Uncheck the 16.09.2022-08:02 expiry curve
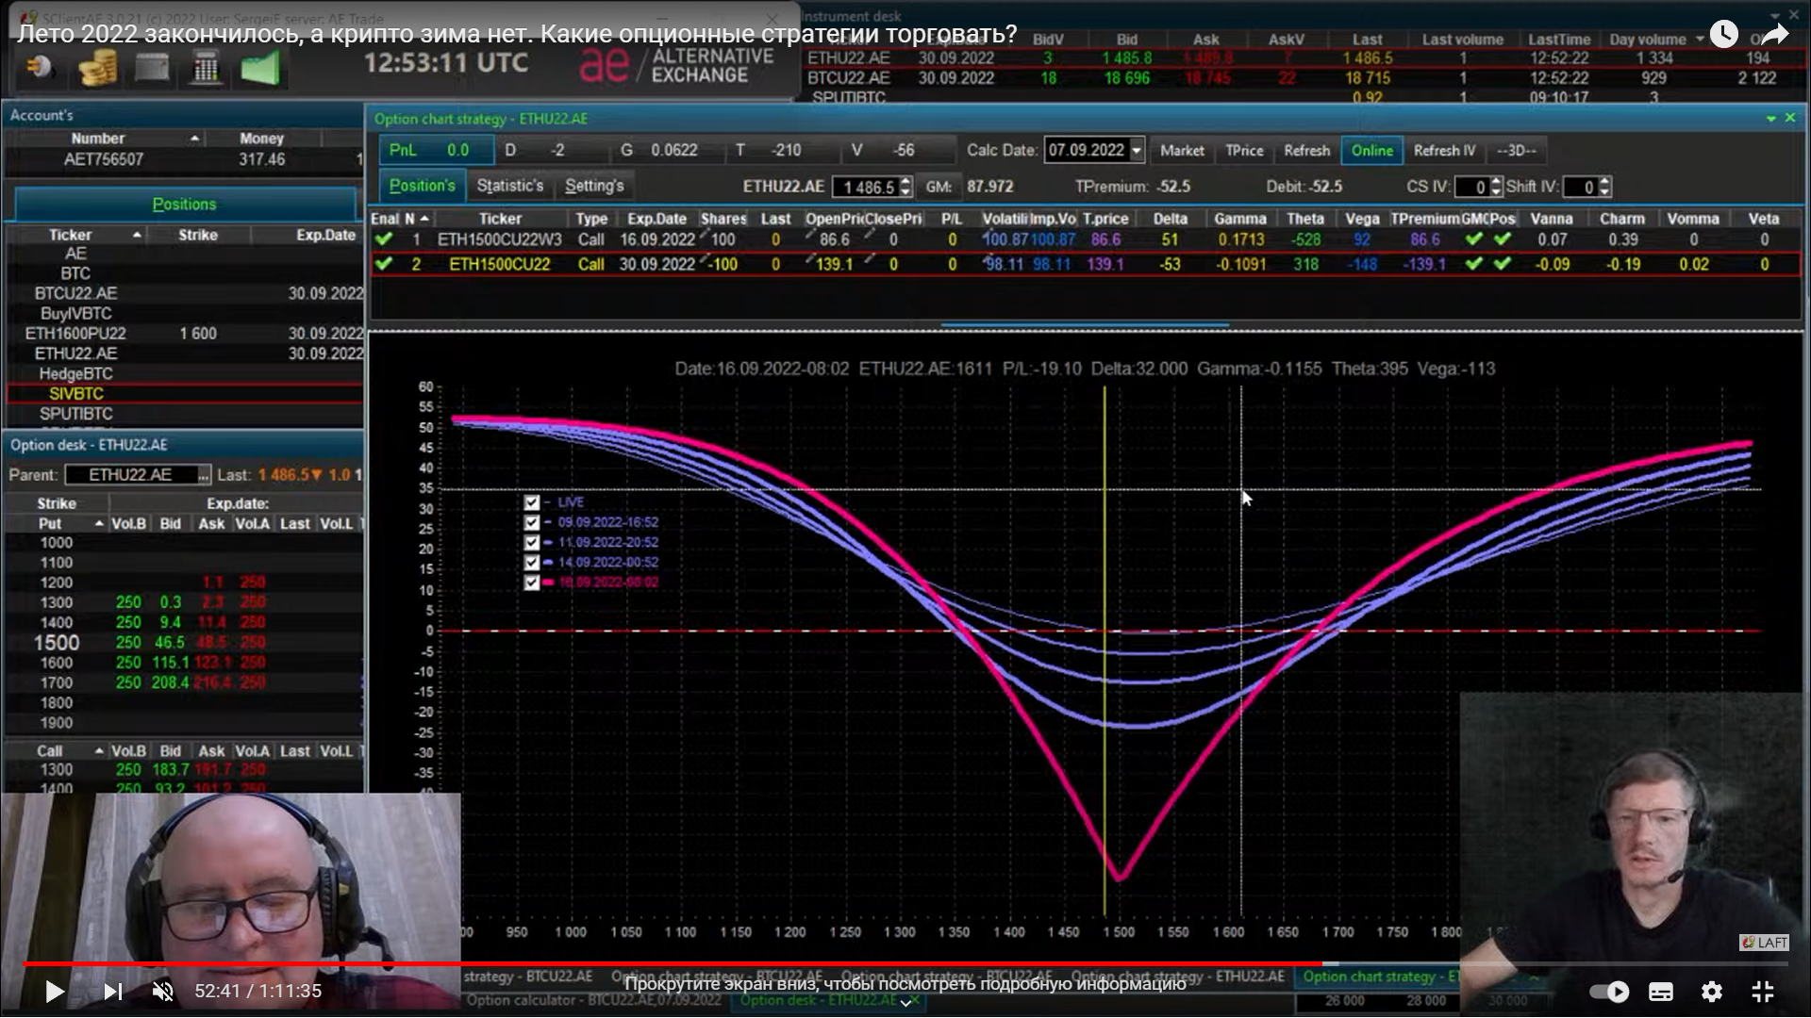Image resolution: width=1811 pixels, height=1018 pixels. [532, 583]
